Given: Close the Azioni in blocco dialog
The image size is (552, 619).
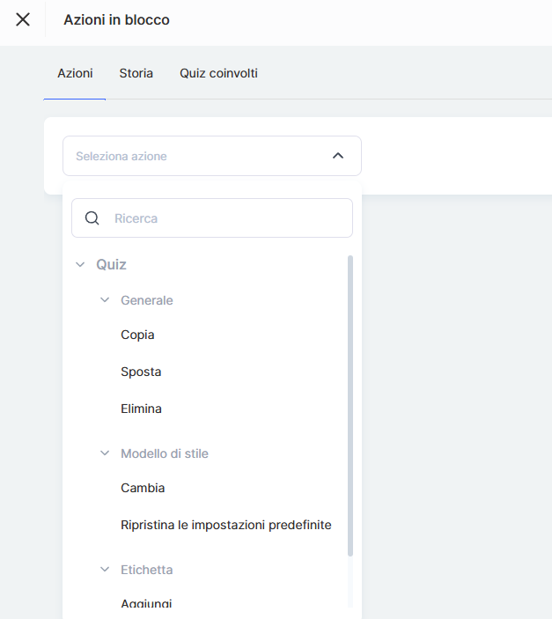Looking at the screenshot, I should (x=23, y=19).
